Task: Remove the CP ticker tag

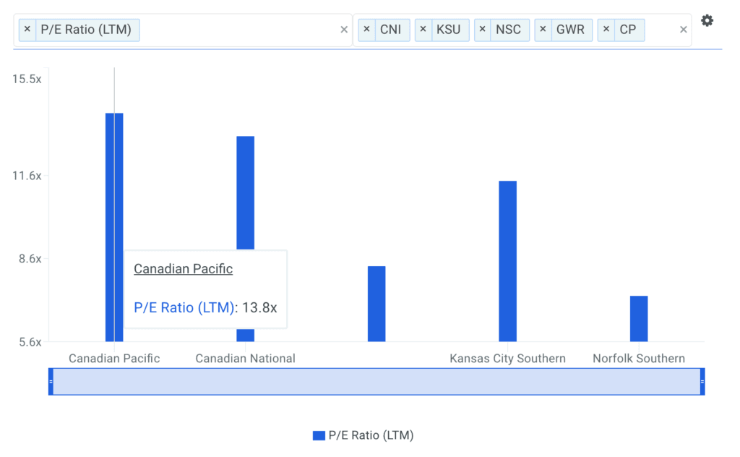Action: [x=606, y=30]
